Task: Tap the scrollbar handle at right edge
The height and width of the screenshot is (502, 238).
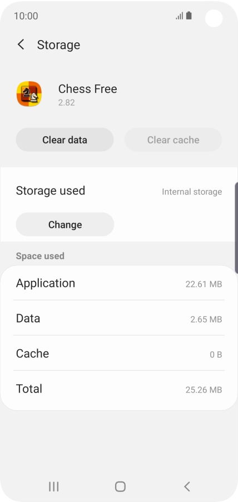Action: coord(236,228)
